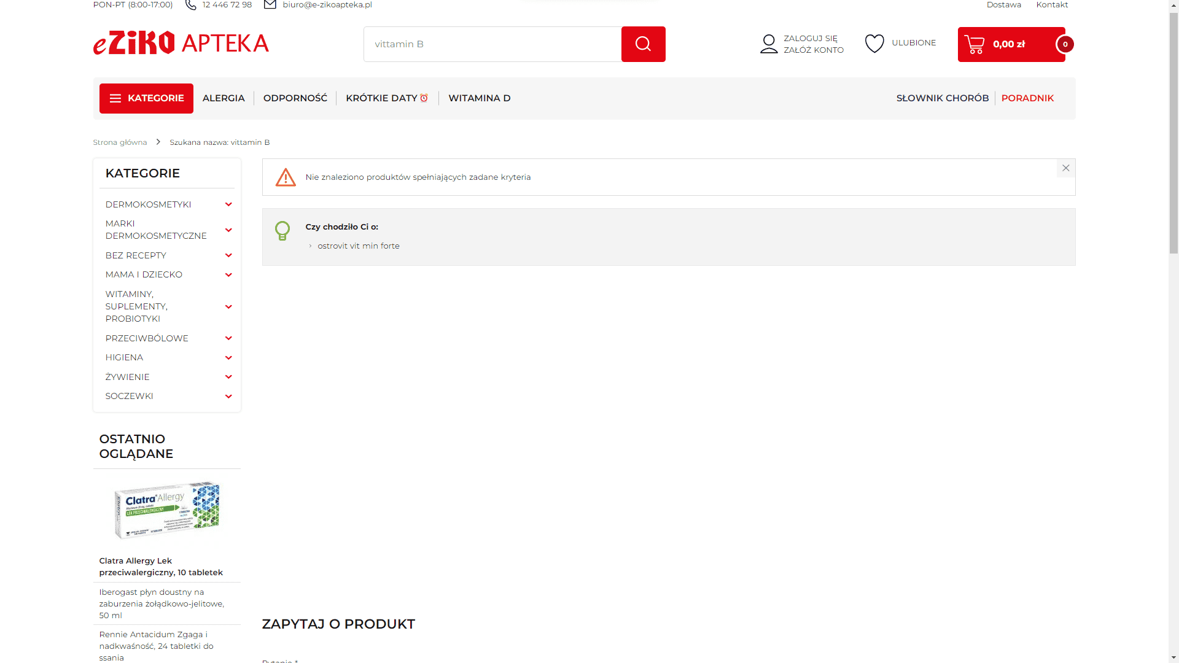Click into the search input field
The height and width of the screenshot is (663, 1179).
click(491, 44)
